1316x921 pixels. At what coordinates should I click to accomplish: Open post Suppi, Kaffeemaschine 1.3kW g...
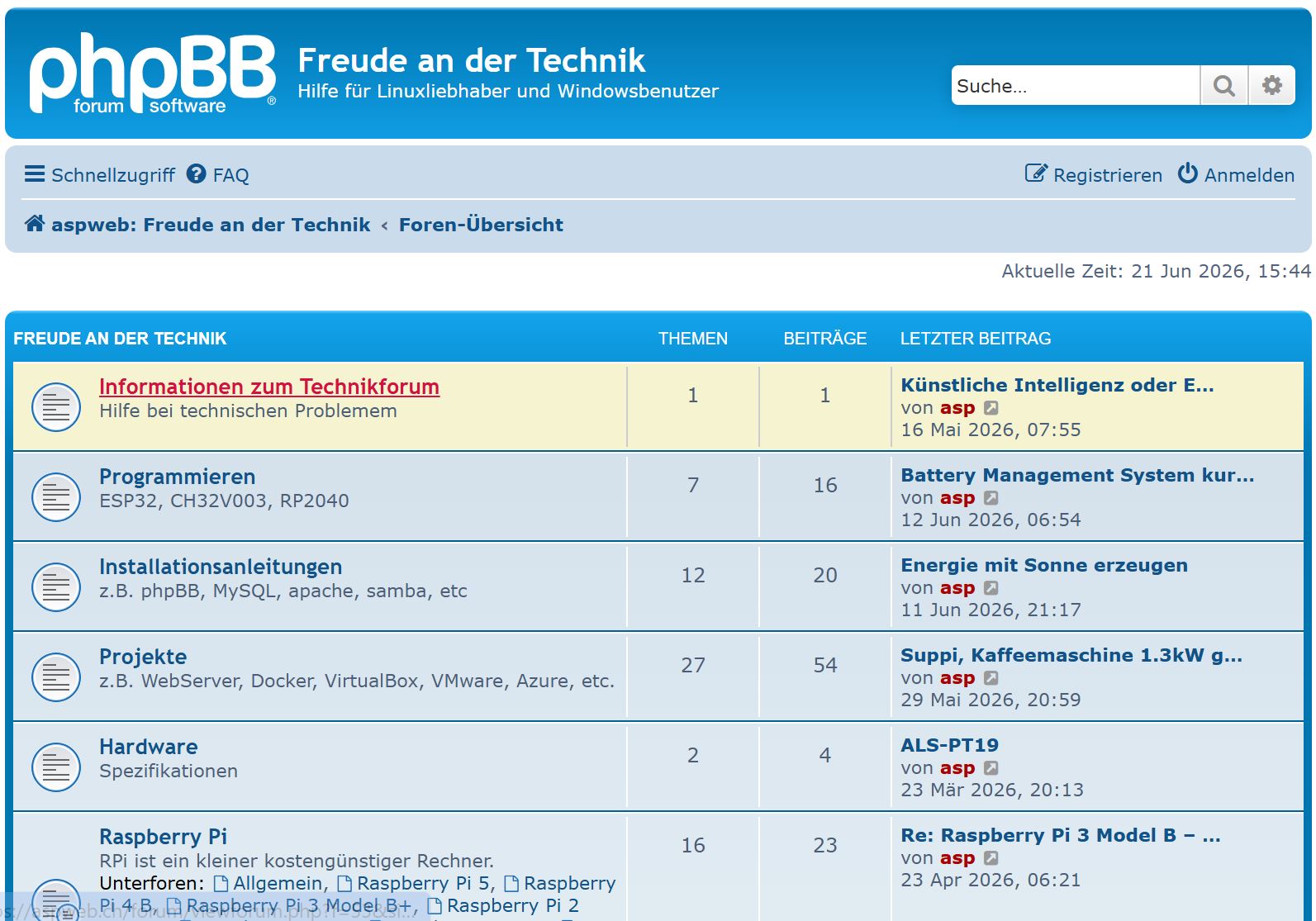tap(1071, 655)
